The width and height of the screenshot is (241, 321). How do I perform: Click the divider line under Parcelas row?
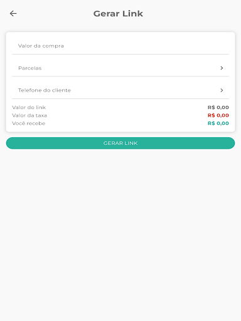click(x=120, y=76)
